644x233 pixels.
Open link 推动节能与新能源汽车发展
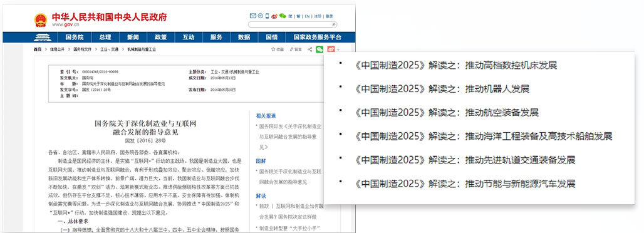pyautogui.click(x=520, y=184)
